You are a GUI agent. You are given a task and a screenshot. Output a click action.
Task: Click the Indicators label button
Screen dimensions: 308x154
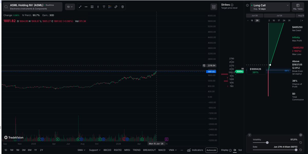pyautogui.click(x=197, y=150)
